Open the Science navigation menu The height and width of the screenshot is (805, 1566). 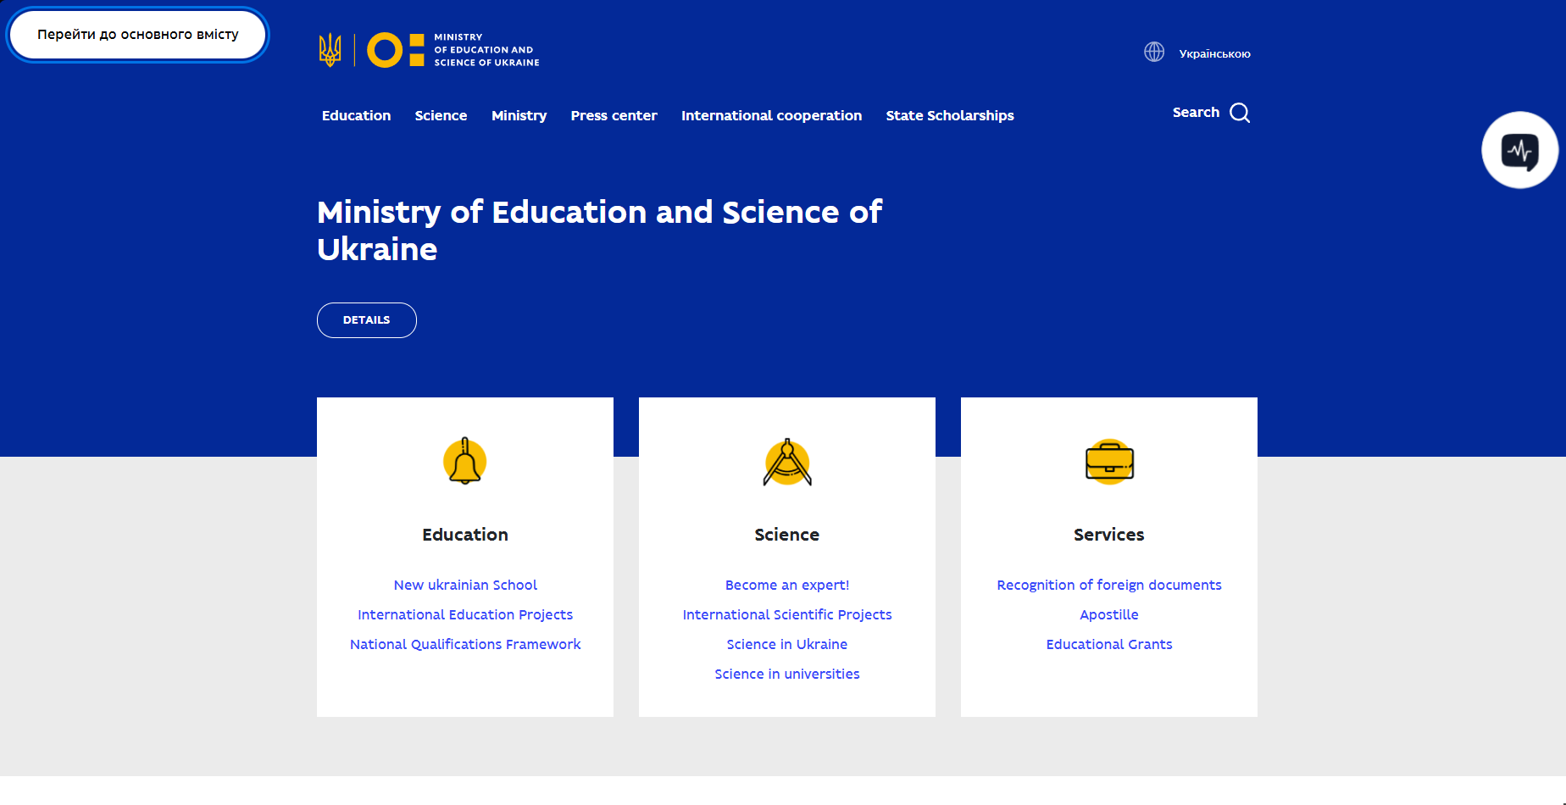pos(441,115)
